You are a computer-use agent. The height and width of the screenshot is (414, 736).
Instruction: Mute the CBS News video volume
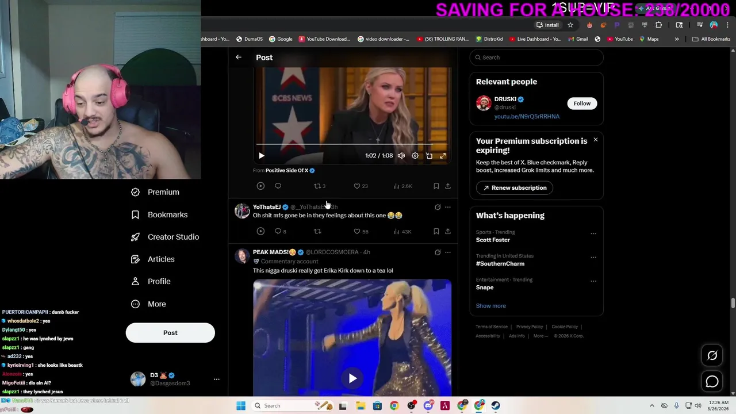coord(401,156)
